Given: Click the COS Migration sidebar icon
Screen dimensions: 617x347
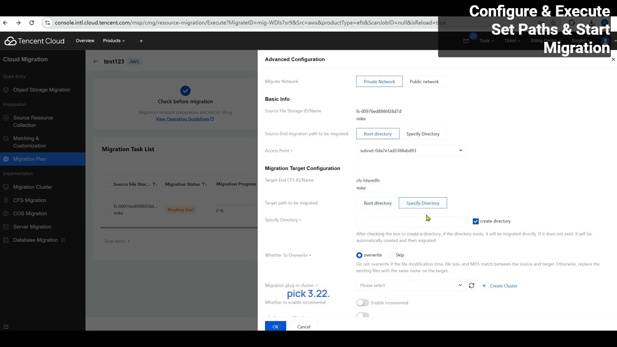Looking at the screenshot, I should (x=6, y=214).
